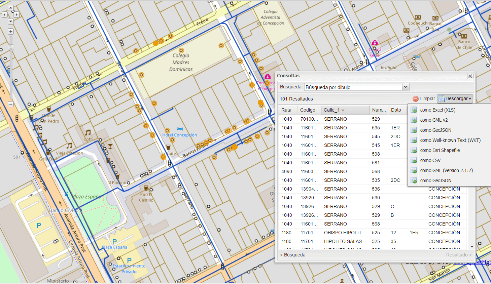
Task: Close the Consultas panel
Action: pos(470,76)
